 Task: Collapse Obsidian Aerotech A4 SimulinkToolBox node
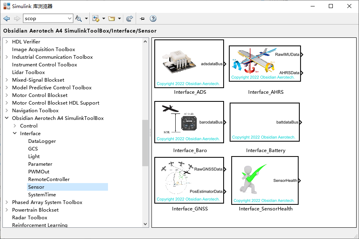point(7,118)
